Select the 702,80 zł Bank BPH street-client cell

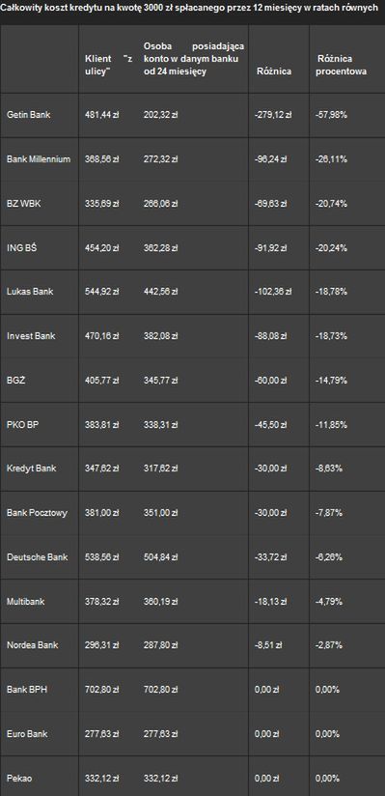(101, 690)
